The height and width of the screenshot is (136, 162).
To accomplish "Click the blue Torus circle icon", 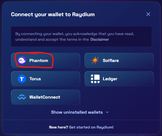I will (x=22, y=79).
